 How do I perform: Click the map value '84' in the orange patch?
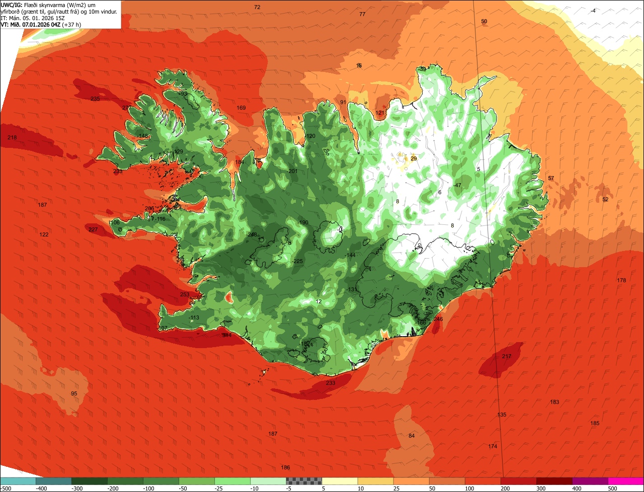(412, 436)
